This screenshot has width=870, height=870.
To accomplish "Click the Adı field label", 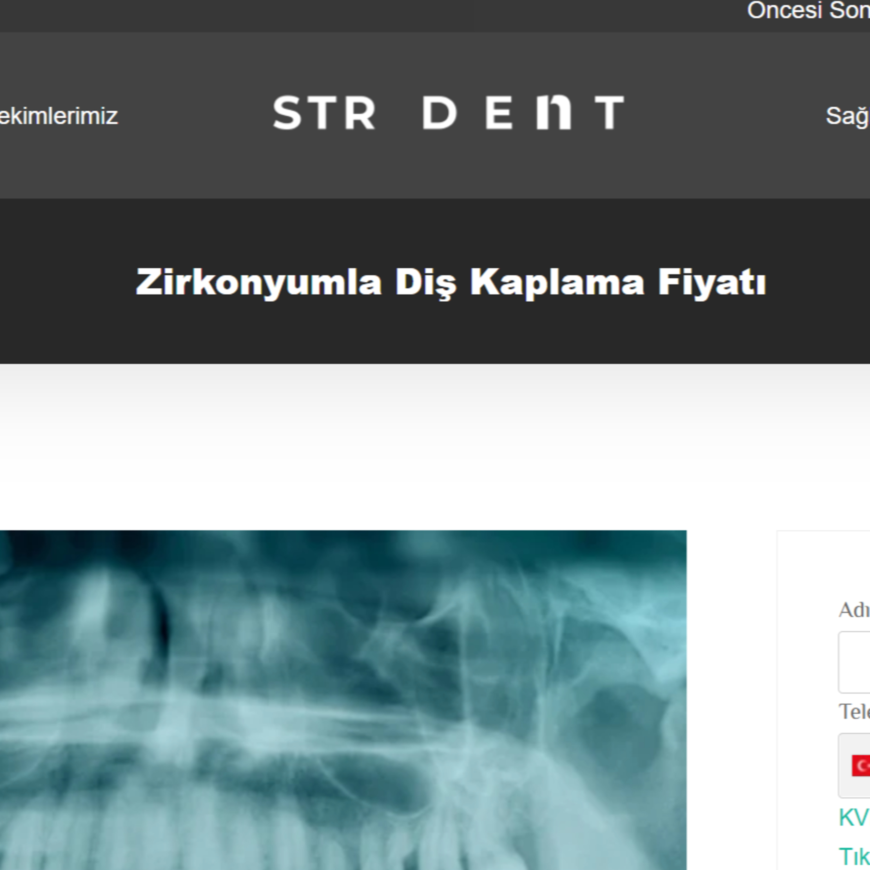I will pos(854,610).
